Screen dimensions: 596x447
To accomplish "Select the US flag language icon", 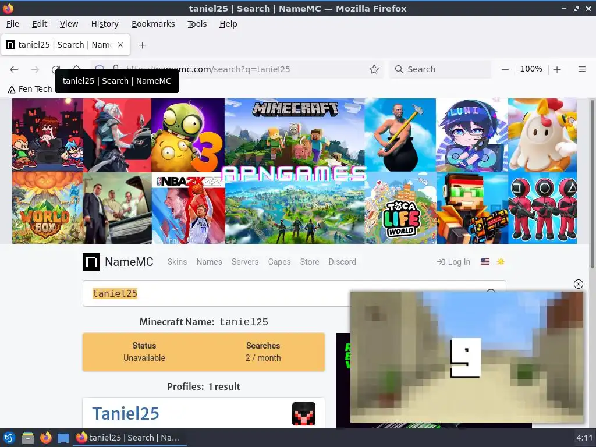I will click(x=485, y=261).
